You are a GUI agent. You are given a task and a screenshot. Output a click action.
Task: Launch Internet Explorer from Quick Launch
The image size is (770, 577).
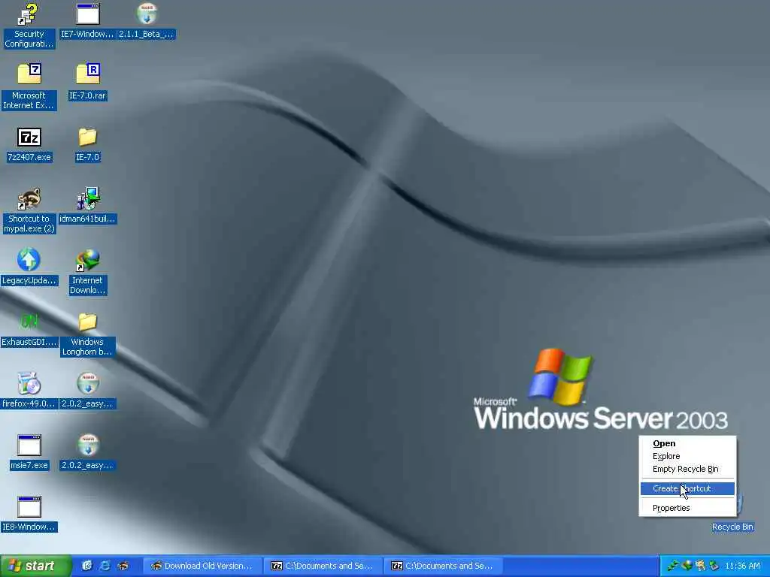[x=105, y=566]
